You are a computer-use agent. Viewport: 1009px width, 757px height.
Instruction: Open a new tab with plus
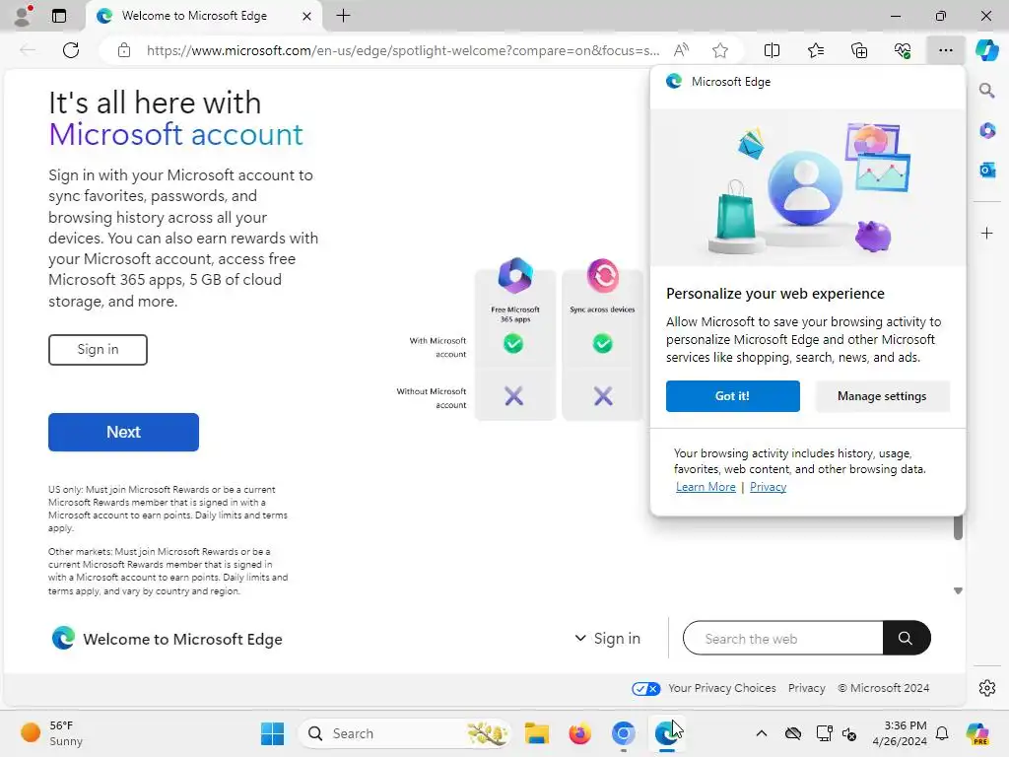coord(344,16)
